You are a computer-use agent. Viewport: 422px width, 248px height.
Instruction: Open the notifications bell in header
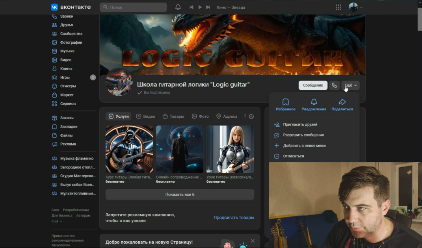click(x=178, y=7)
